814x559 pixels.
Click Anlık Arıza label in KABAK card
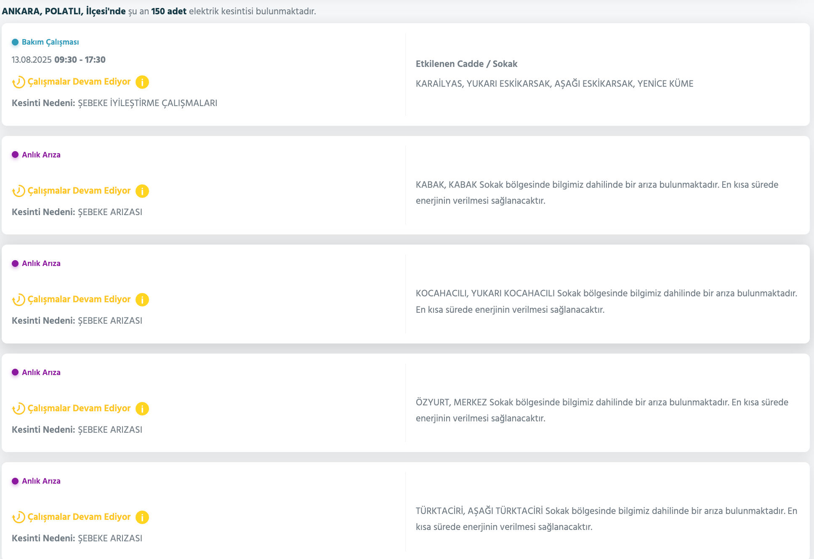coord(41,155)
